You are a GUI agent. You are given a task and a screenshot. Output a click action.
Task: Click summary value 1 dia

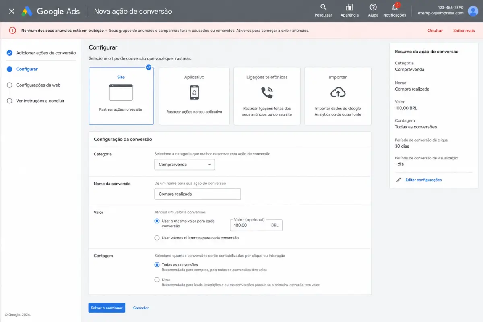pyautogui.click(x=399, y=164)
